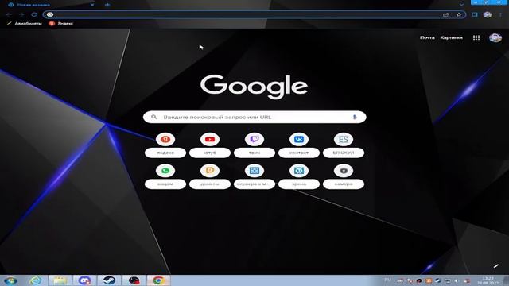Screen dimensions: 509x286
Task: Open the Steam tray icon
Action: point(438,280)
